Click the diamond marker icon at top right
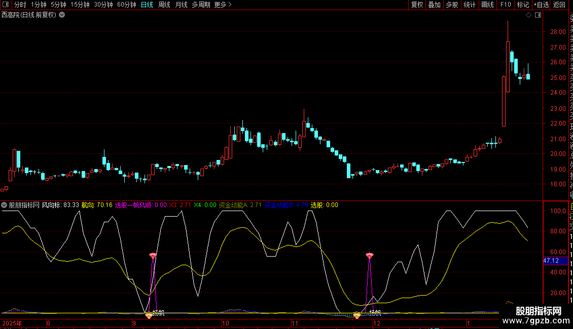This screenshot has width=573, height=329. (529, 15)
